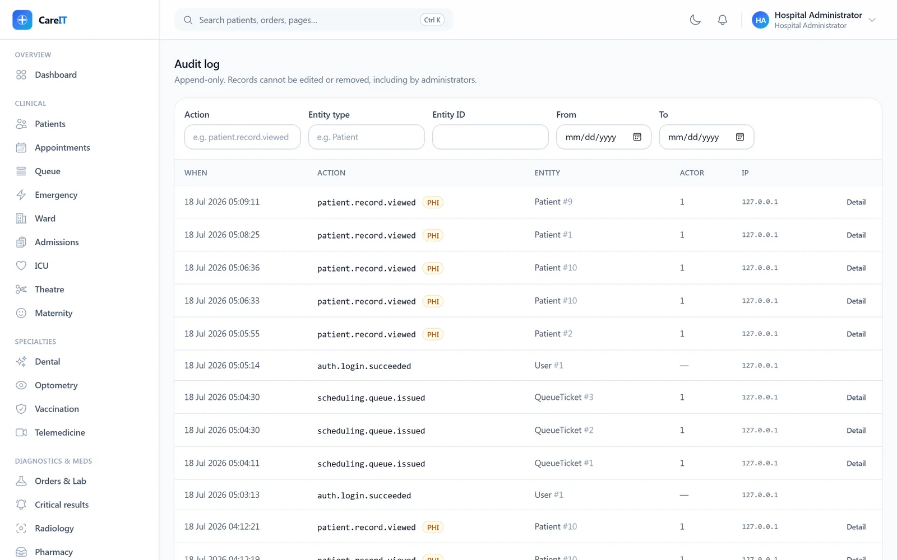Click the Telemedicine video camera icon
Viewport: 897px width, 560px height.
pyautogui.click(x=21, y=432)
